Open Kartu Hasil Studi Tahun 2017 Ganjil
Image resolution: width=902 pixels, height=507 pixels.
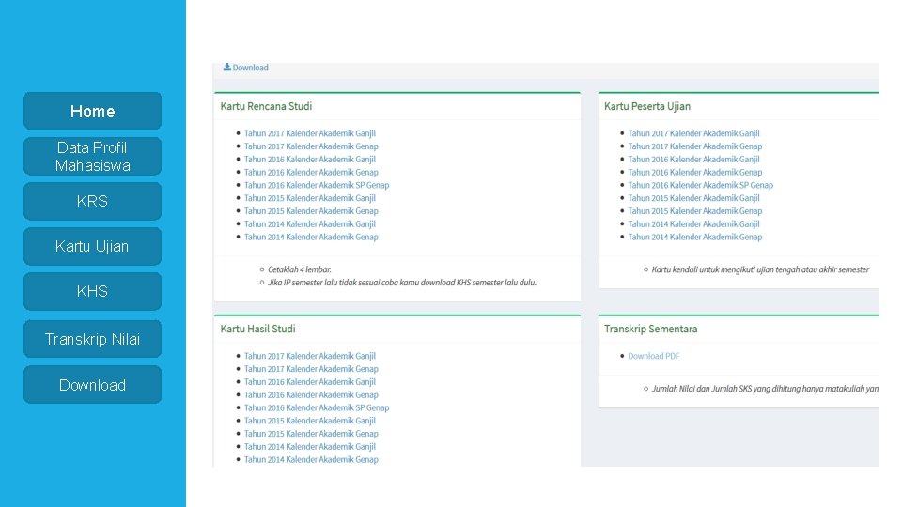[309, 356]
